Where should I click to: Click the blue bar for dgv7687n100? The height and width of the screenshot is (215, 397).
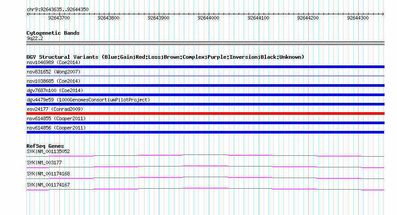[205, 95]
